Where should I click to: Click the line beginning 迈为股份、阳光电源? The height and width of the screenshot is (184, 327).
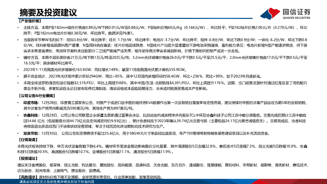coord(60,171)
